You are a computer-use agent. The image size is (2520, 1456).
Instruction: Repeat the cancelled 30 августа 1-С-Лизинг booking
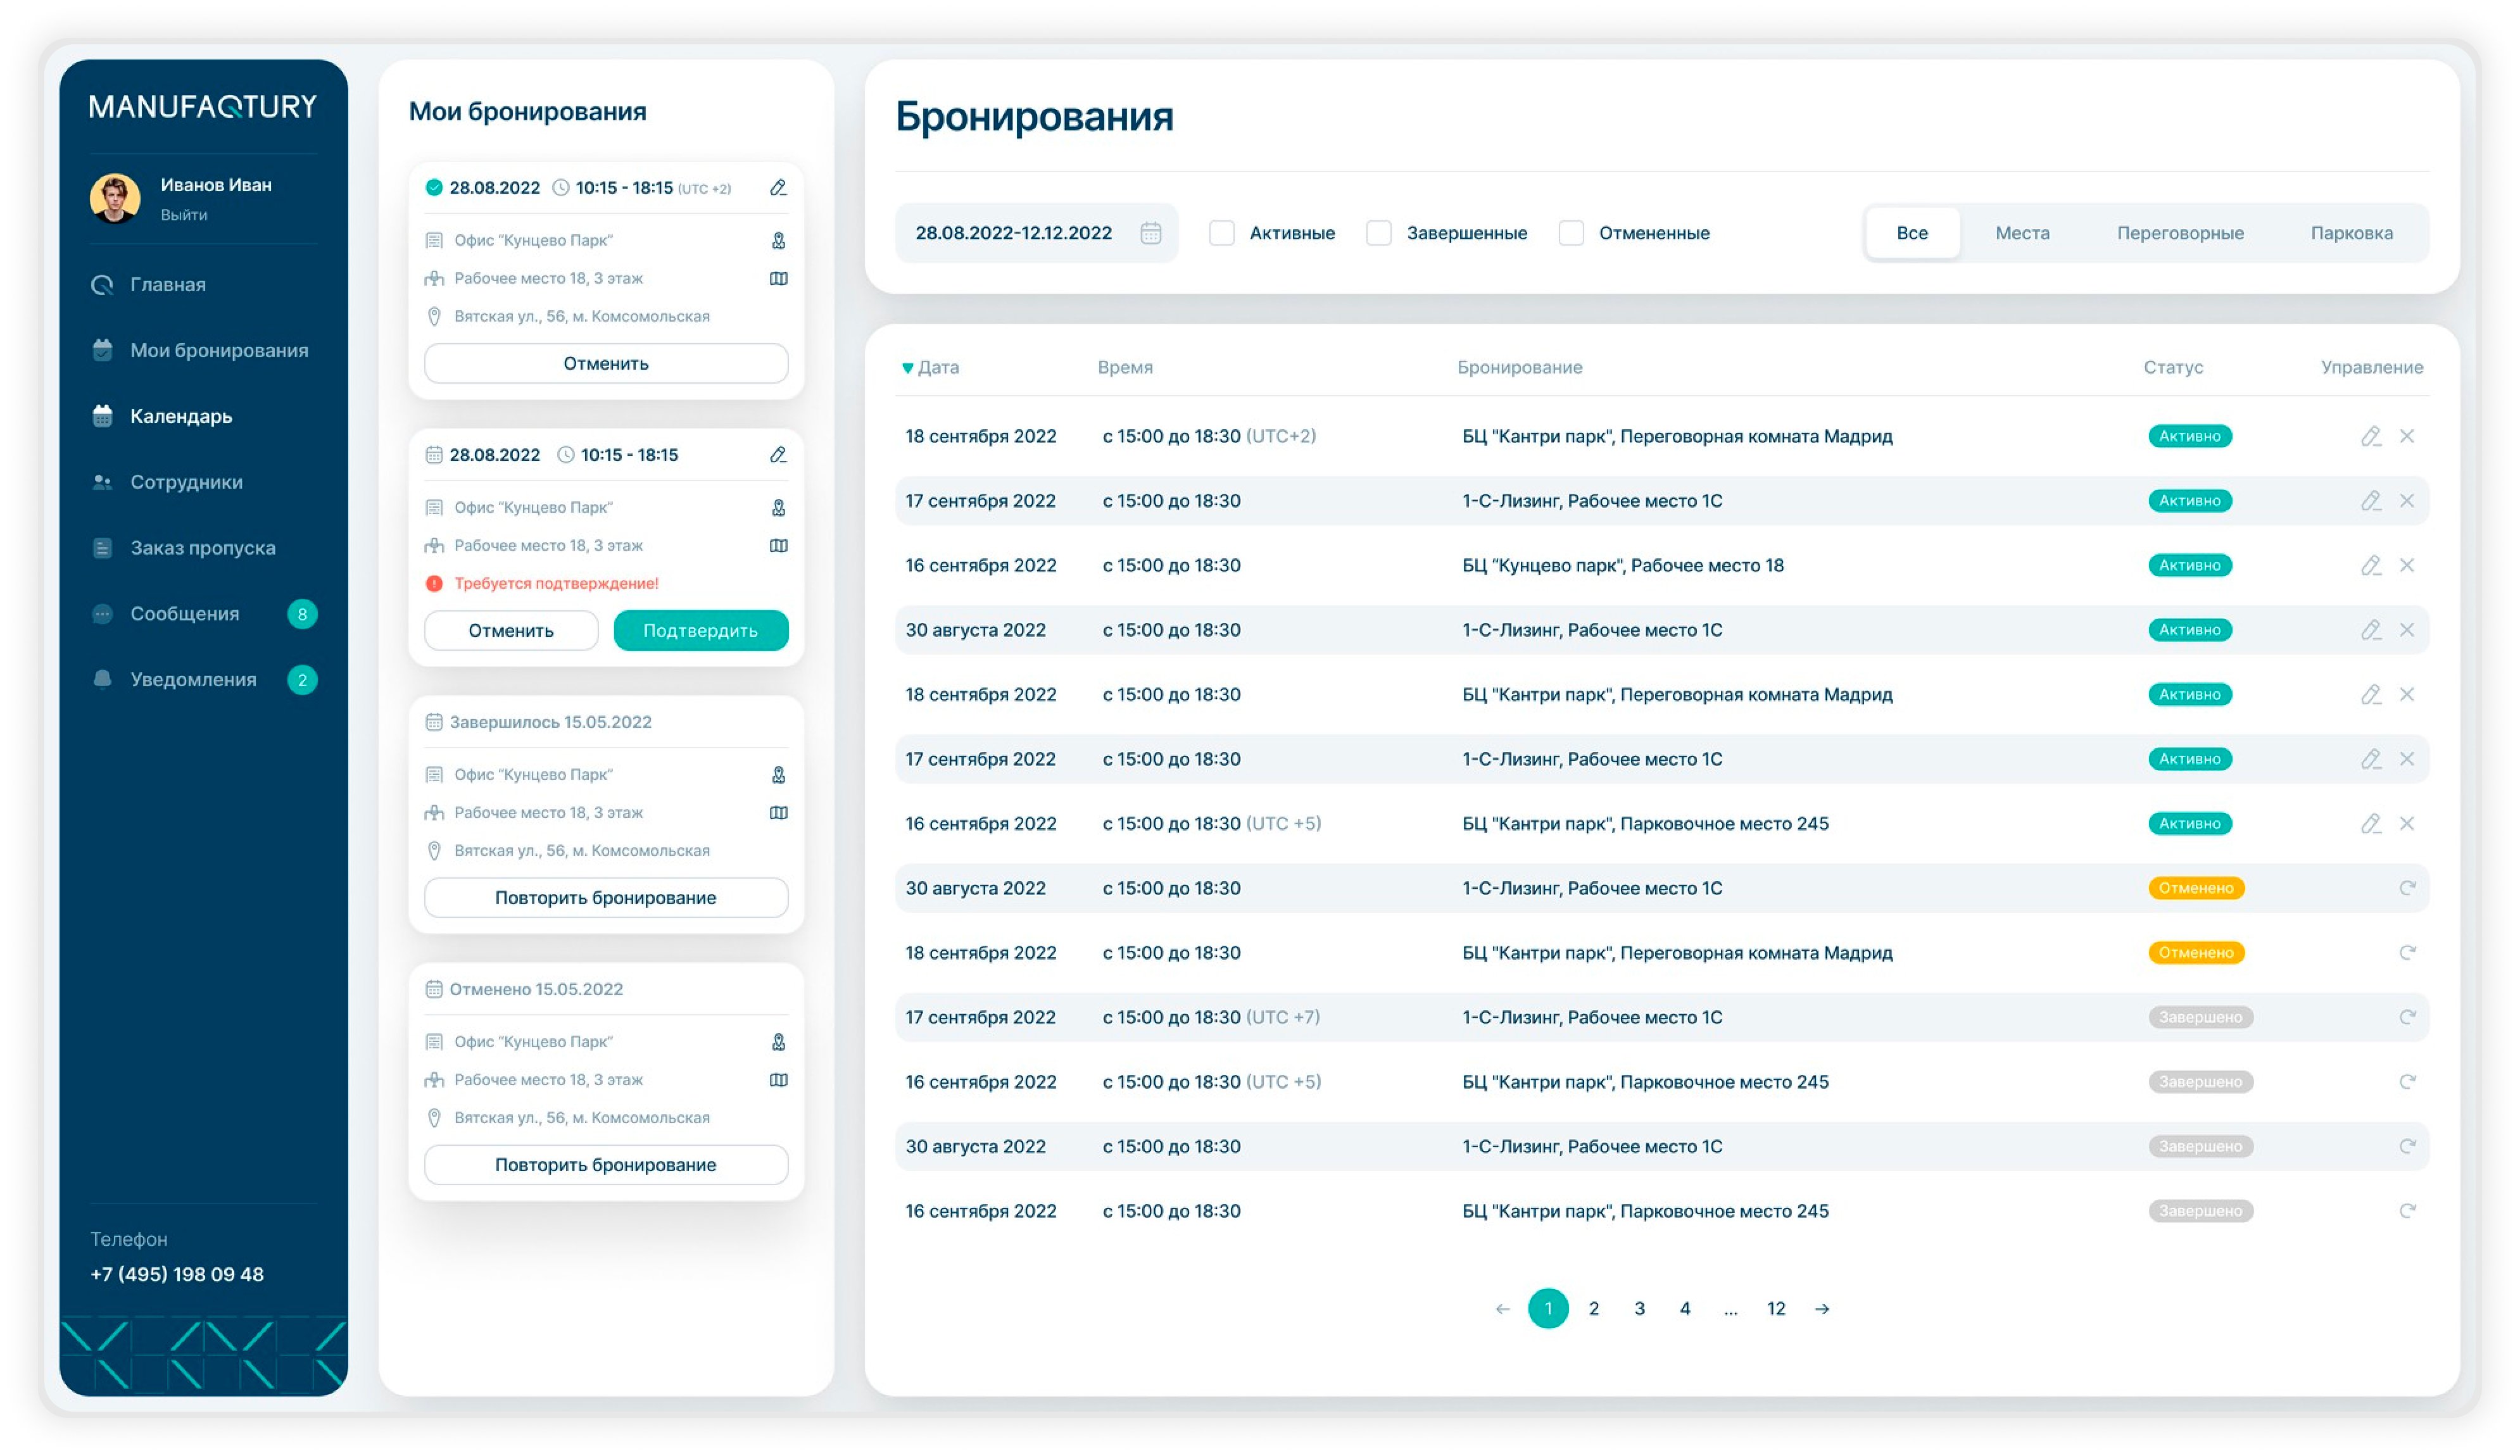[2407, 888]
